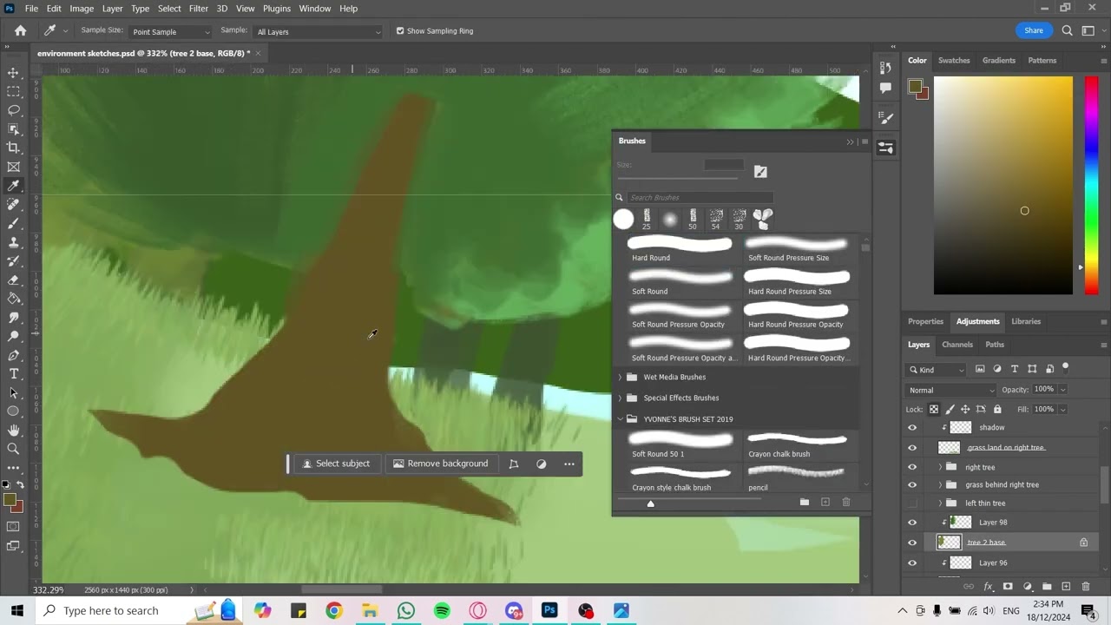Delete layer with the trash icon in Layers panel
1111x625 pixels.
(x=1086, y=587)
